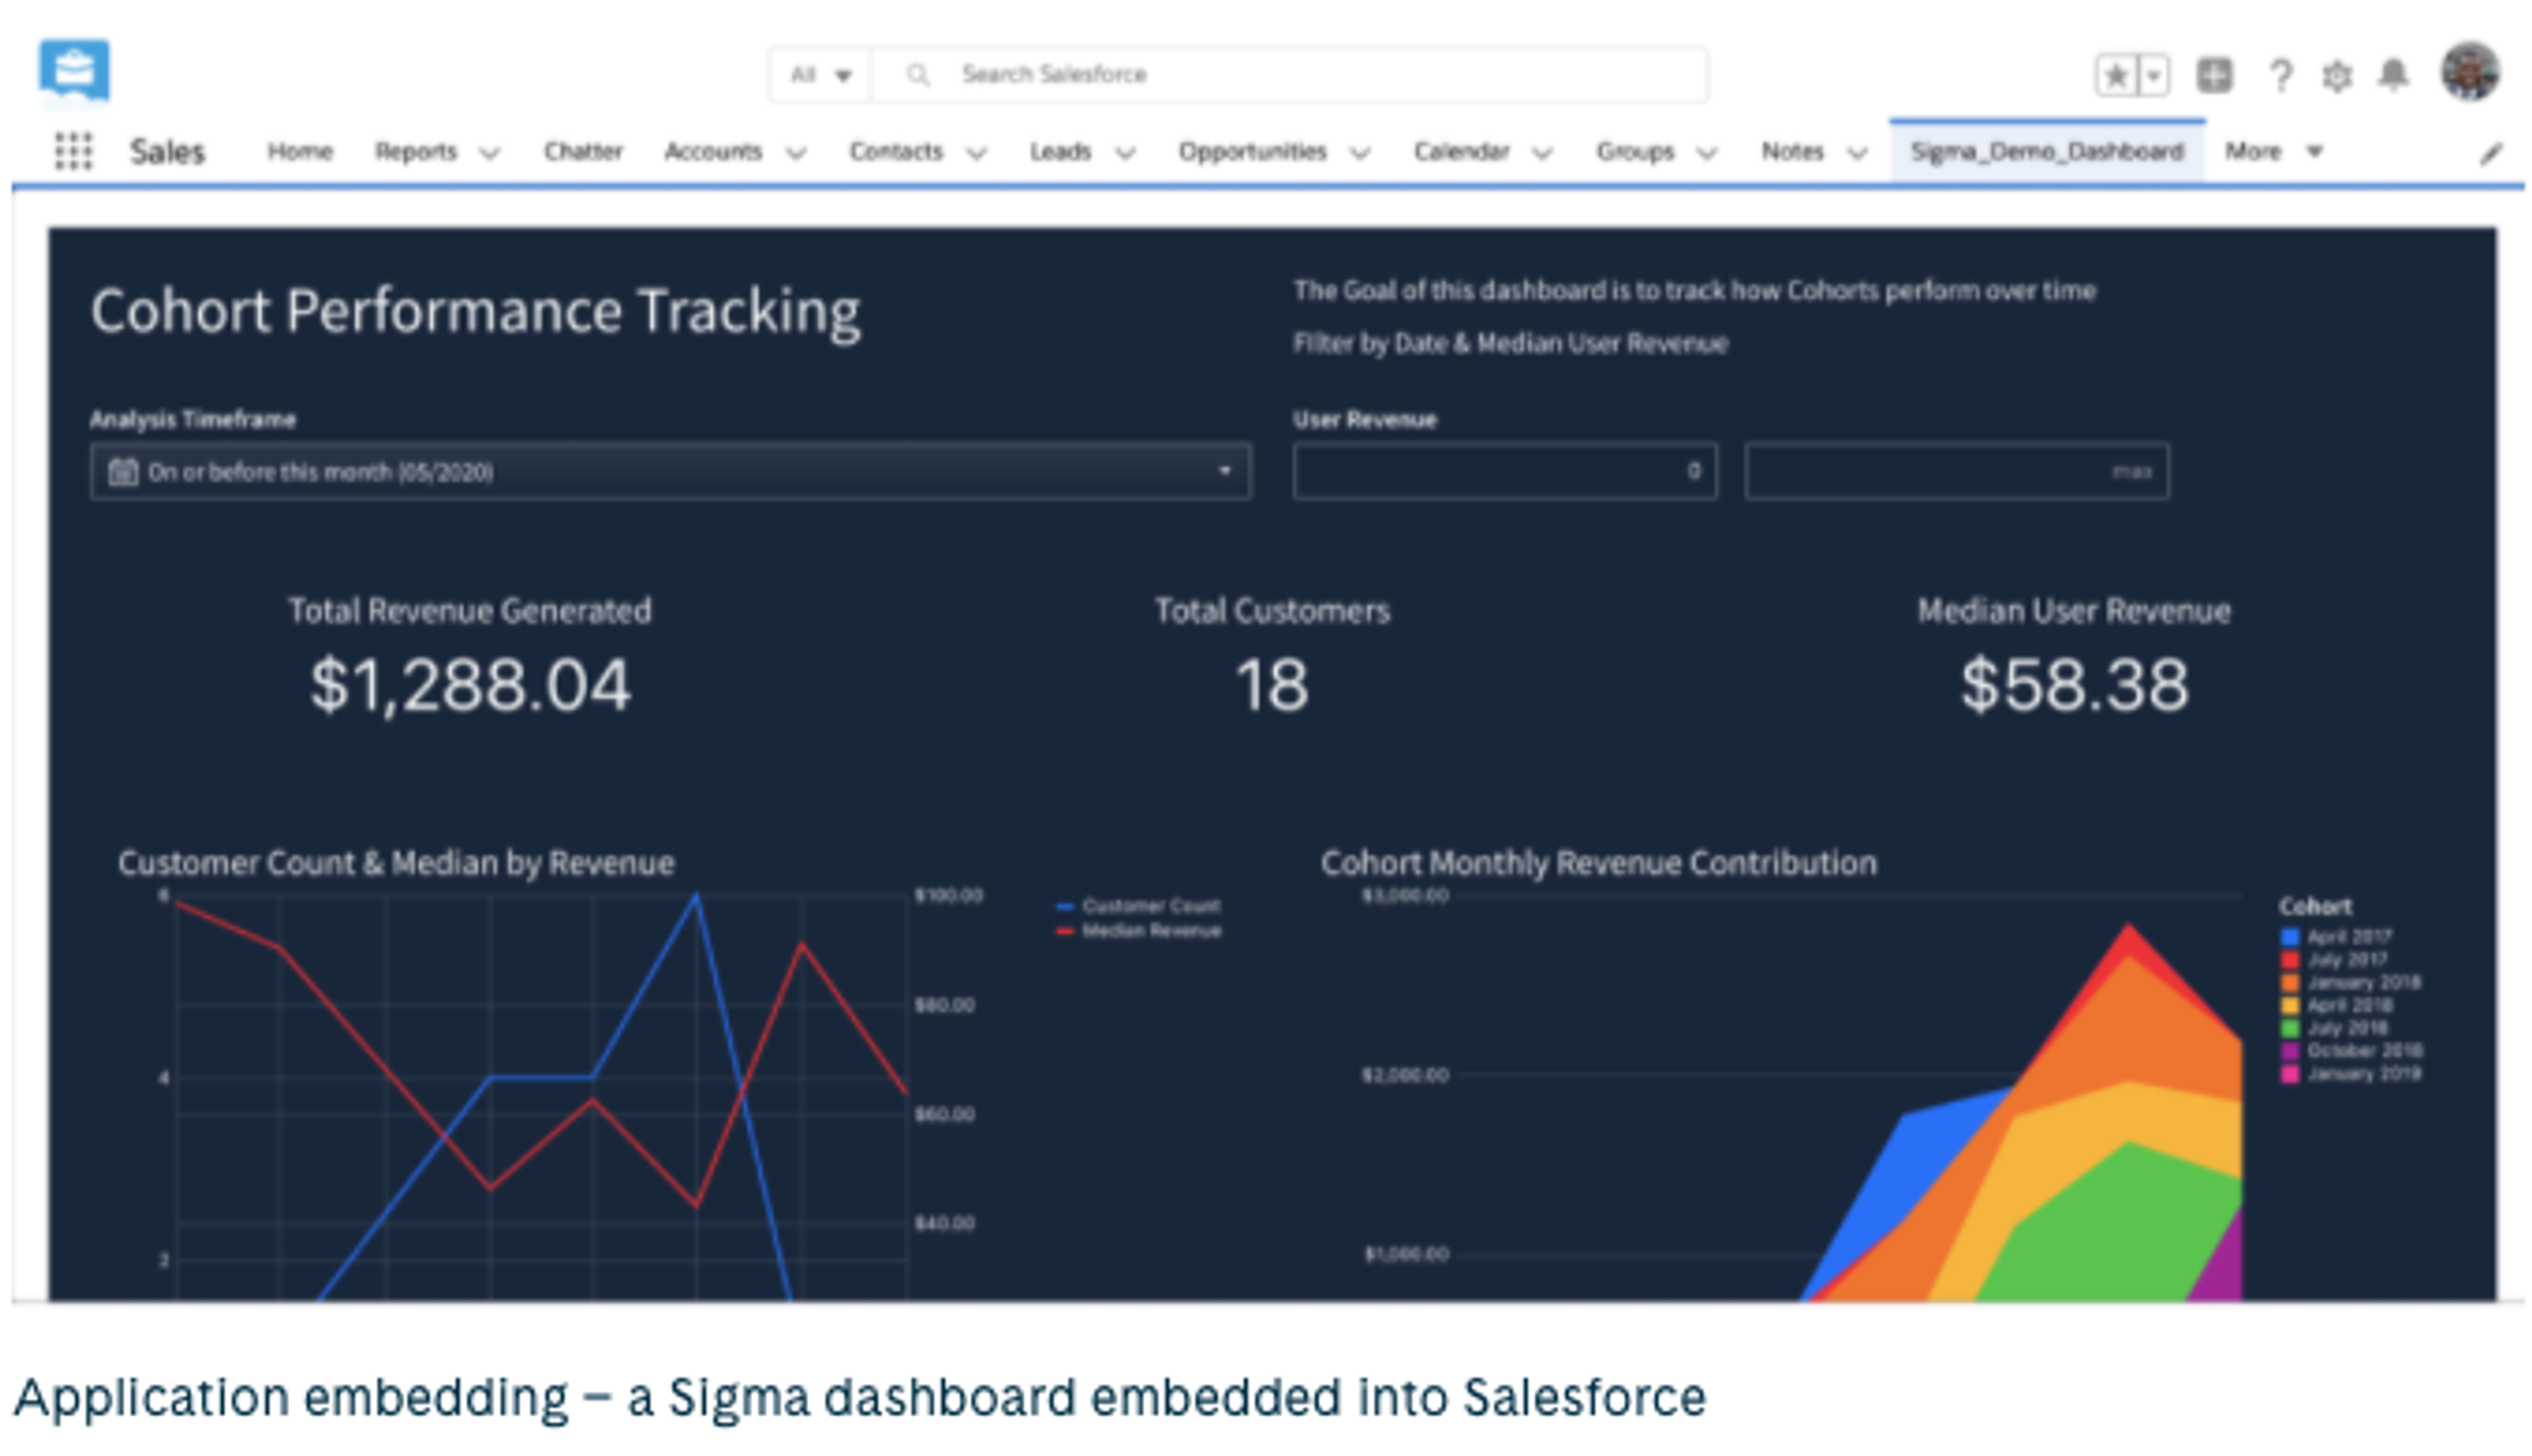
Task: Open the Setup gear icon
Action: [x=2336, y=76]
